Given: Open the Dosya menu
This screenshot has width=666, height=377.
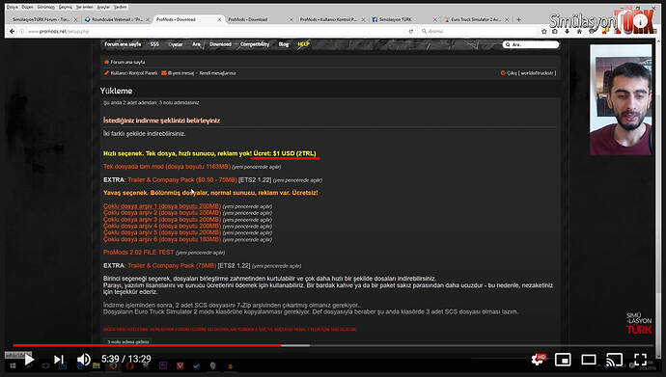Looking at the screenshot, I should click(12, 7).
